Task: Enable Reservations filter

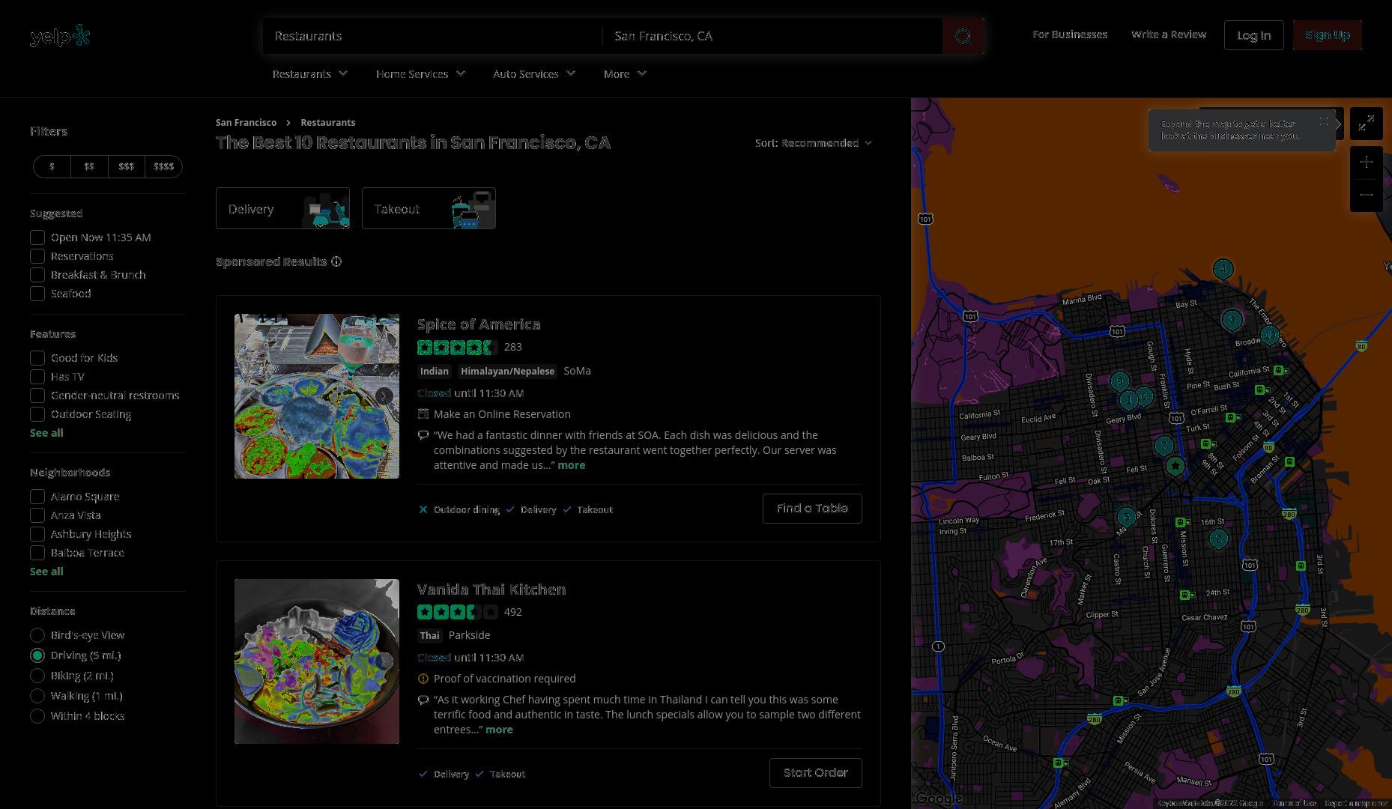Action: click(x=37, y=256)
